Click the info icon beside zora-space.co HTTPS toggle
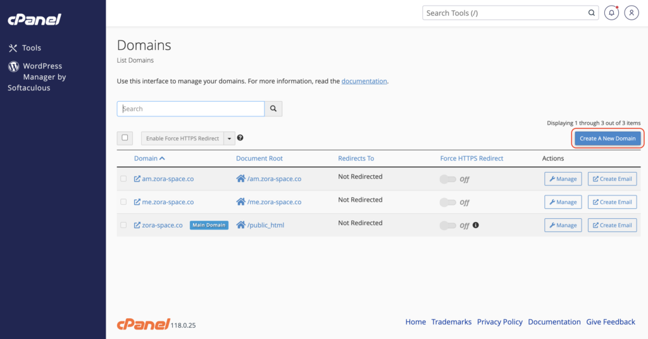This screenshot has width=648, height=339. pyautogui.click(x=476, y=225)
